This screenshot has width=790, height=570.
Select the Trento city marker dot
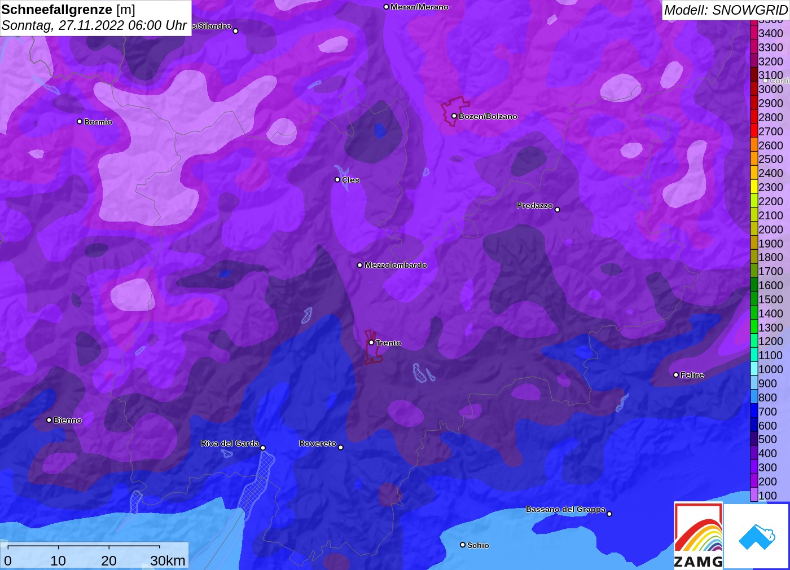point(371,342)
